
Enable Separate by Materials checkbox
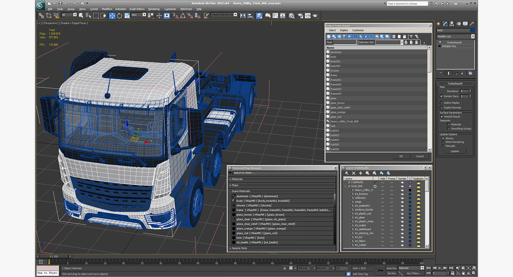tap(449, 124)
